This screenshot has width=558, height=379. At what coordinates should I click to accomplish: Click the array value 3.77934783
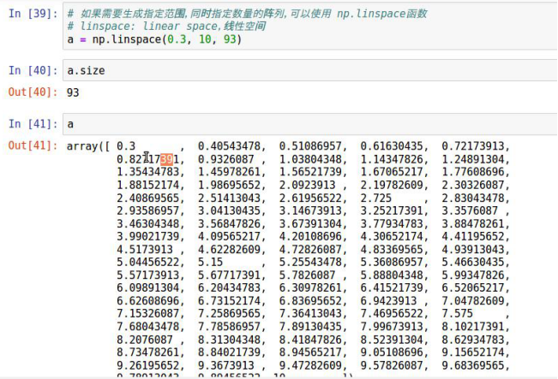click(x=392, y=224)
